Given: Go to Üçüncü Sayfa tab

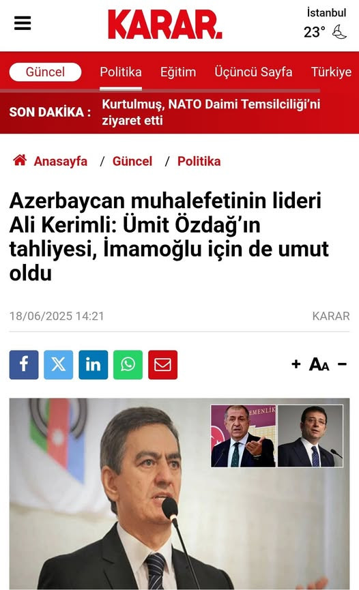Looking at the screenshot, I should (x=253, y=72).
